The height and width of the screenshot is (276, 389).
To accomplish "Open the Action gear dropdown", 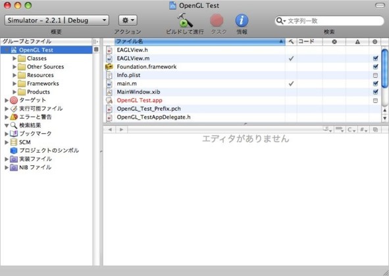I will 128,20.
